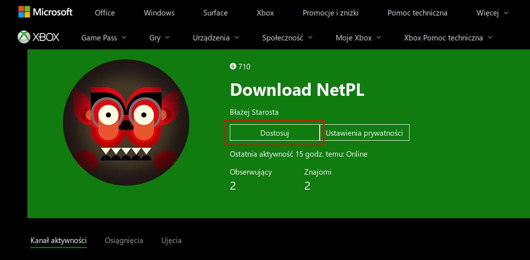Open Ustawienia prywatności
Image resolution: width=530 pixels, height=260 pixels.
click(364, 133)
